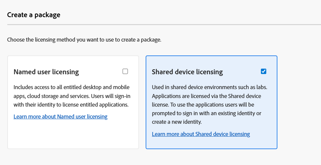The width and height of the screenshot is (321, 165).
Task: Click blank white area below Named user link
Action: tap(73, 134)
